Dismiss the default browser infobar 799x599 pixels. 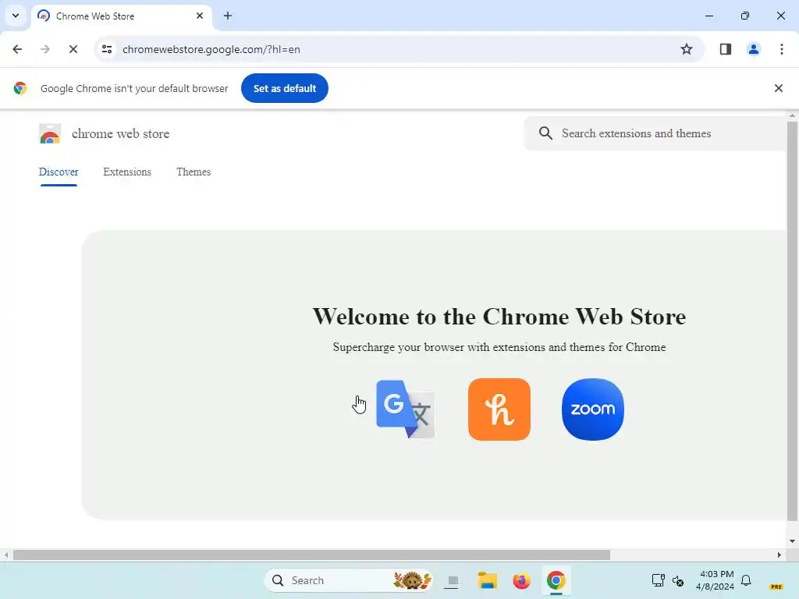point(778,88)
